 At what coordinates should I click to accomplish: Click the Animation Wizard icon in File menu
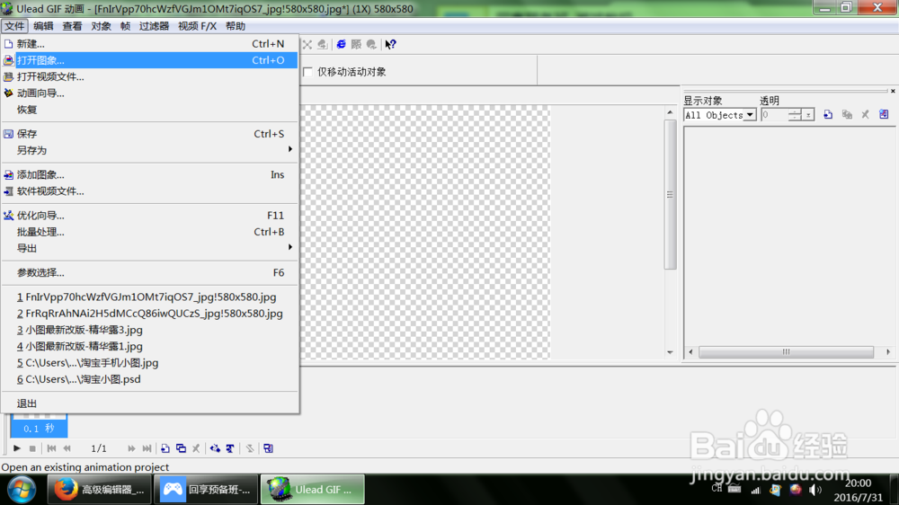point(9,93)
